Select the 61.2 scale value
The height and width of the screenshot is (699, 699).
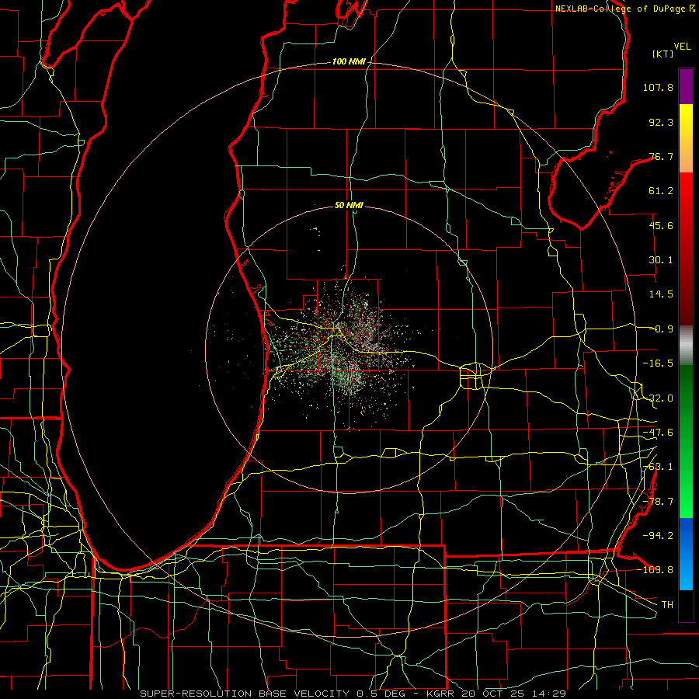[661, 191]
